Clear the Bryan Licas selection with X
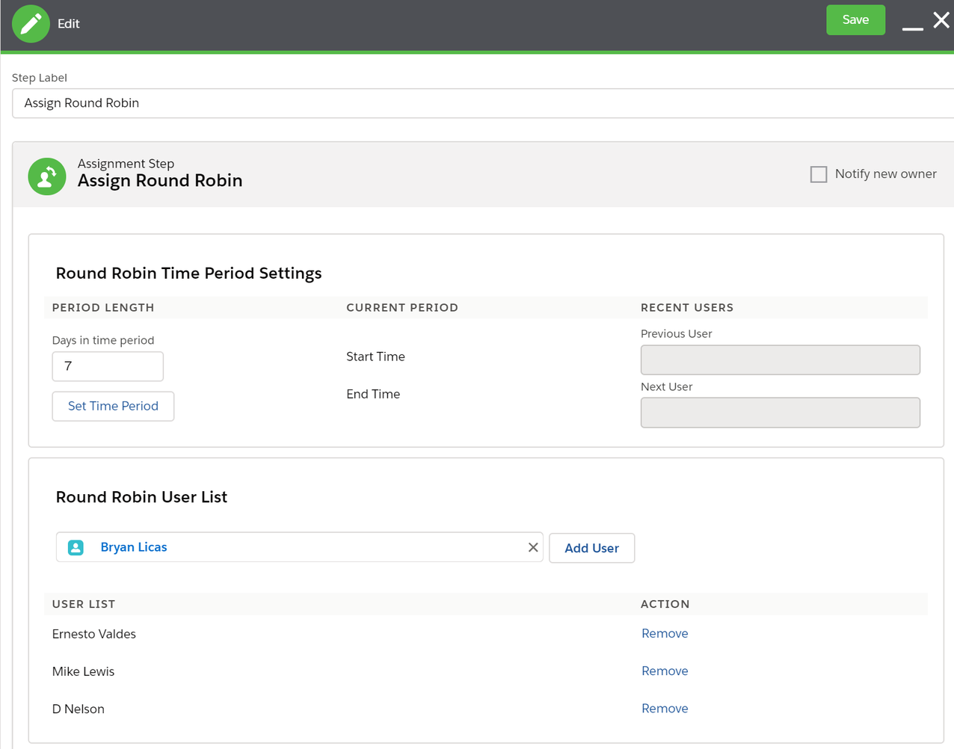The image size is (954, 749). (x=533, y=548)
